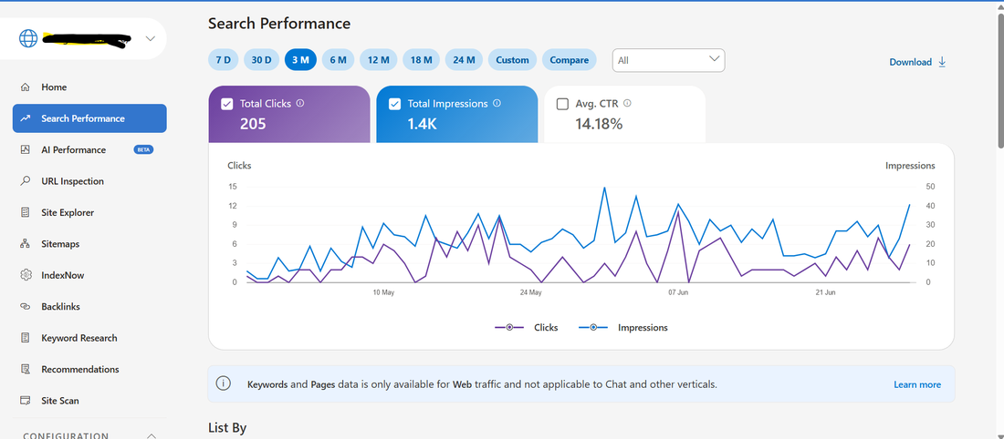Click the Compare button
Screen dimensions: 1004x439
(x=570, y=60)
